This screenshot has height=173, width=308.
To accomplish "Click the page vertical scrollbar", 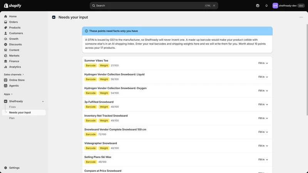I will pyautogui.click(x=307, y=70).
